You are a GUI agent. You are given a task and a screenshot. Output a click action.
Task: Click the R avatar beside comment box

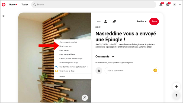coord(99,71)
